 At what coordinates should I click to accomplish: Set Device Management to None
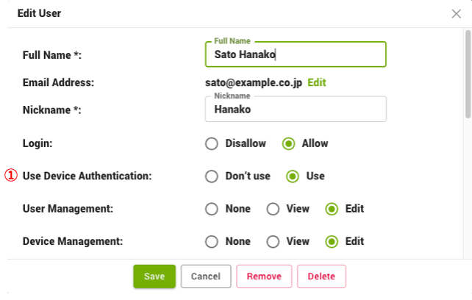coord(212,241)
